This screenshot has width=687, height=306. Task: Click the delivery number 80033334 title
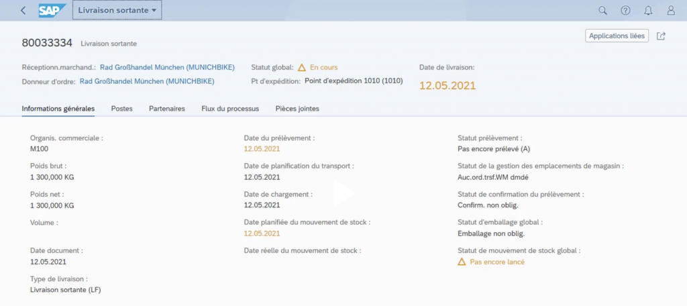point(47,43)
